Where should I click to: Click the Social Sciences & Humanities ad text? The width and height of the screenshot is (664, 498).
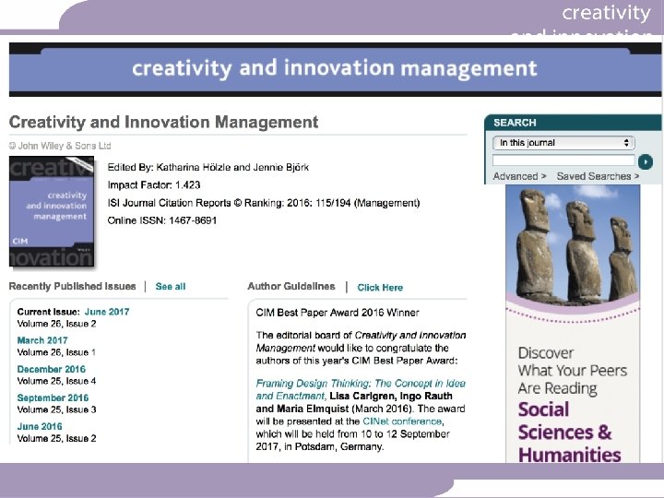pyautogui.click(x=569, y=432)
